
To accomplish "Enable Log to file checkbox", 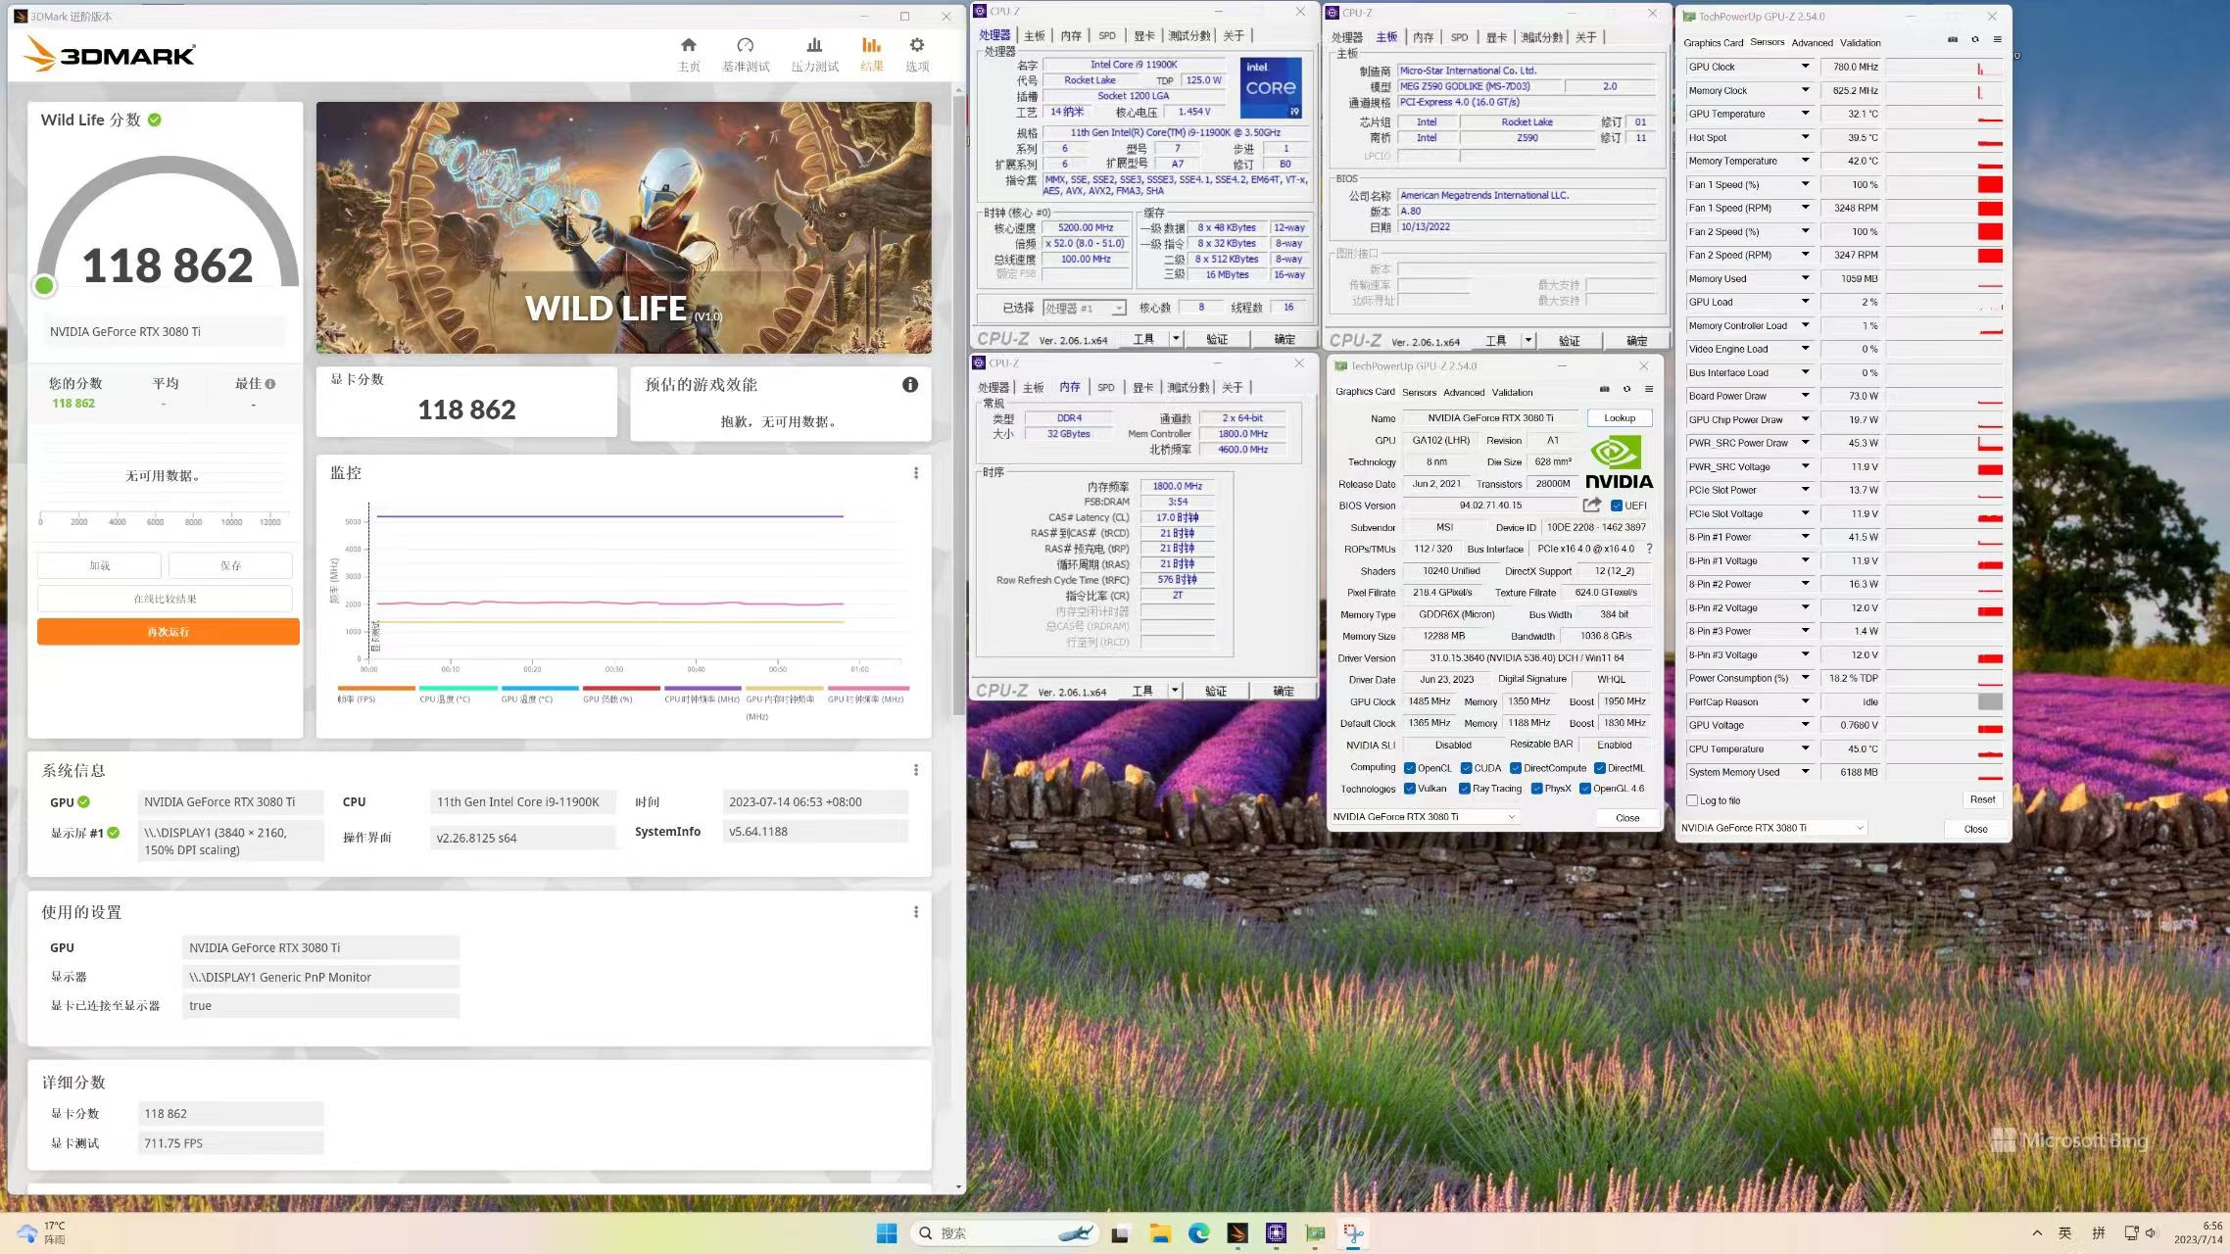I will [x=1692, y=800].
